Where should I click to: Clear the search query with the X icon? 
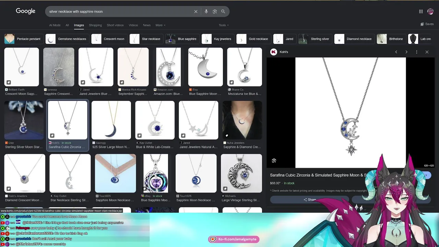click(x=196, y=11)
